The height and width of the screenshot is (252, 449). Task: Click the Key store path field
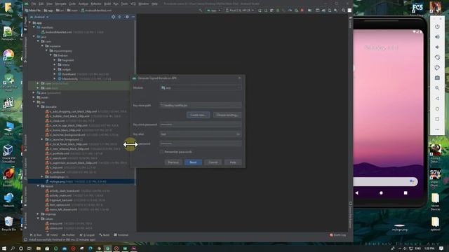pyautogui.click(x=201, y=106)
